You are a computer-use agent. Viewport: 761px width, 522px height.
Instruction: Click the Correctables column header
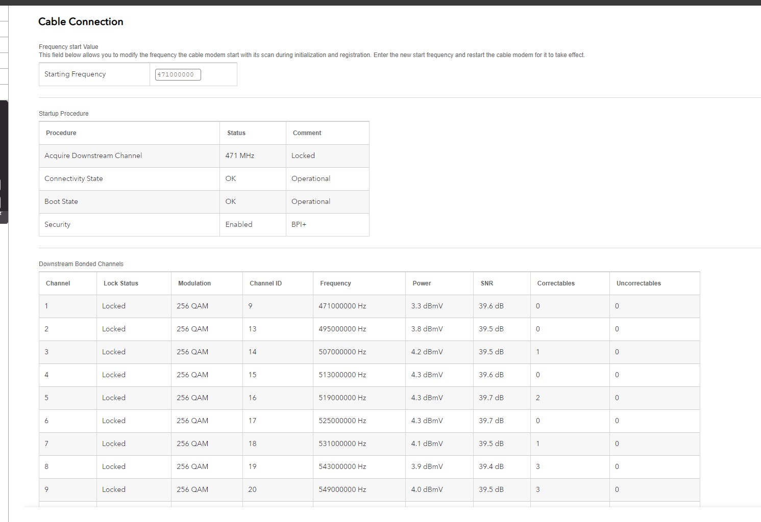point(556,283)
